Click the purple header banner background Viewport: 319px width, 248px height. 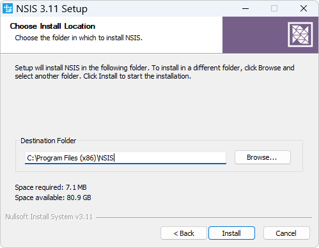[254, 35]
